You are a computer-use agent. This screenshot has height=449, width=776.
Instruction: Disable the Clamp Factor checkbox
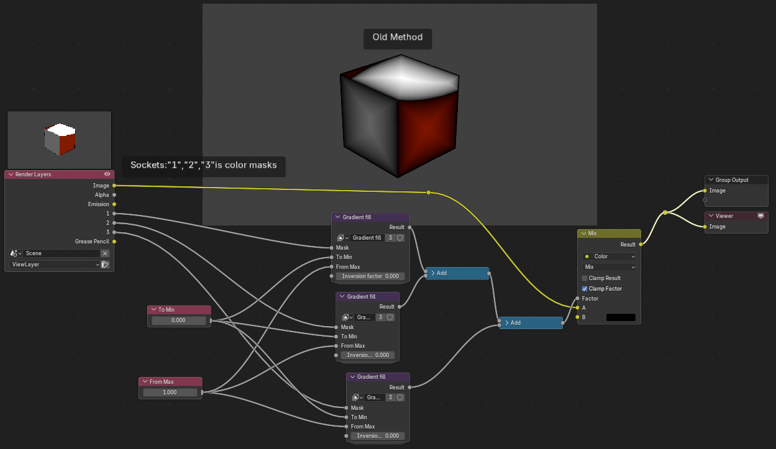coord(585,289)
